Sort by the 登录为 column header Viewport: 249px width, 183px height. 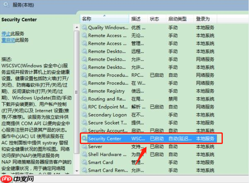point(205,19)
